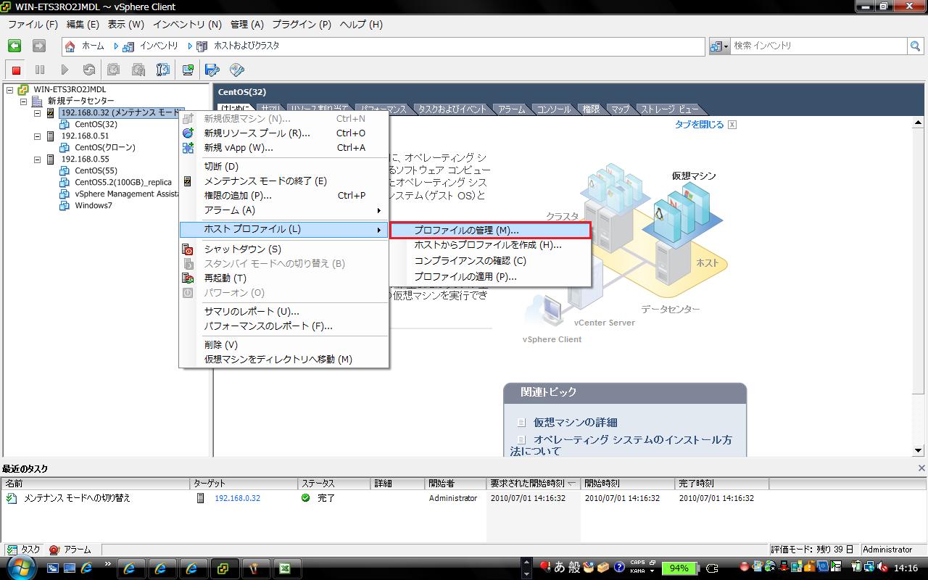Switch to the アラーム tab in the tab strip
The width and height of the screenshot is (928, 580).
pyautogui.click(x=511, y=109)
